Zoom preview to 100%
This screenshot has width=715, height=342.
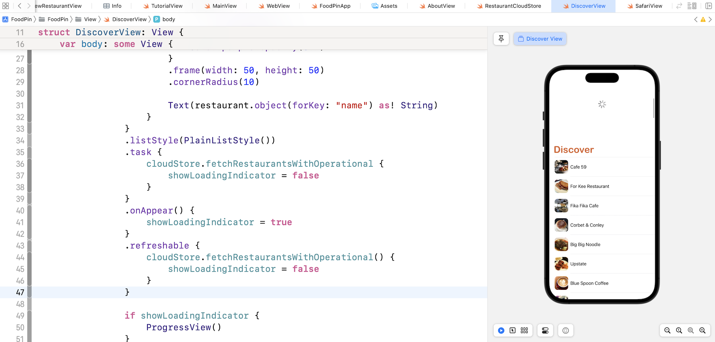coord(679,330)
